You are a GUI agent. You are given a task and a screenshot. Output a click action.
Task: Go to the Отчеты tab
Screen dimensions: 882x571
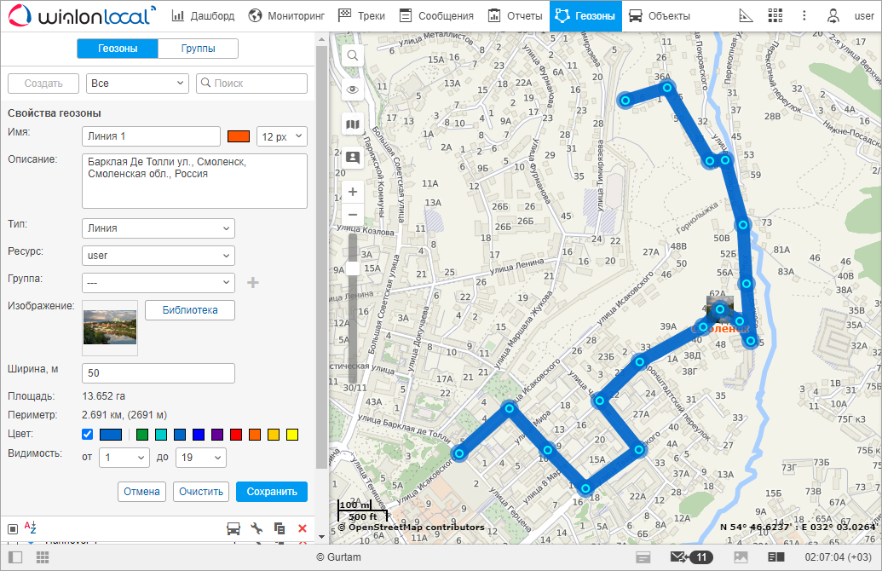point(515,15)
